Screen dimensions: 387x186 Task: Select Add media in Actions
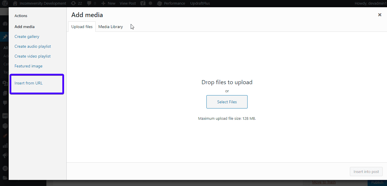[25, 27]
